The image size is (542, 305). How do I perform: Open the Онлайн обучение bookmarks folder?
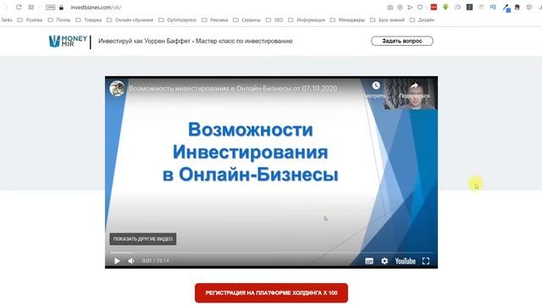pos(130,20)
